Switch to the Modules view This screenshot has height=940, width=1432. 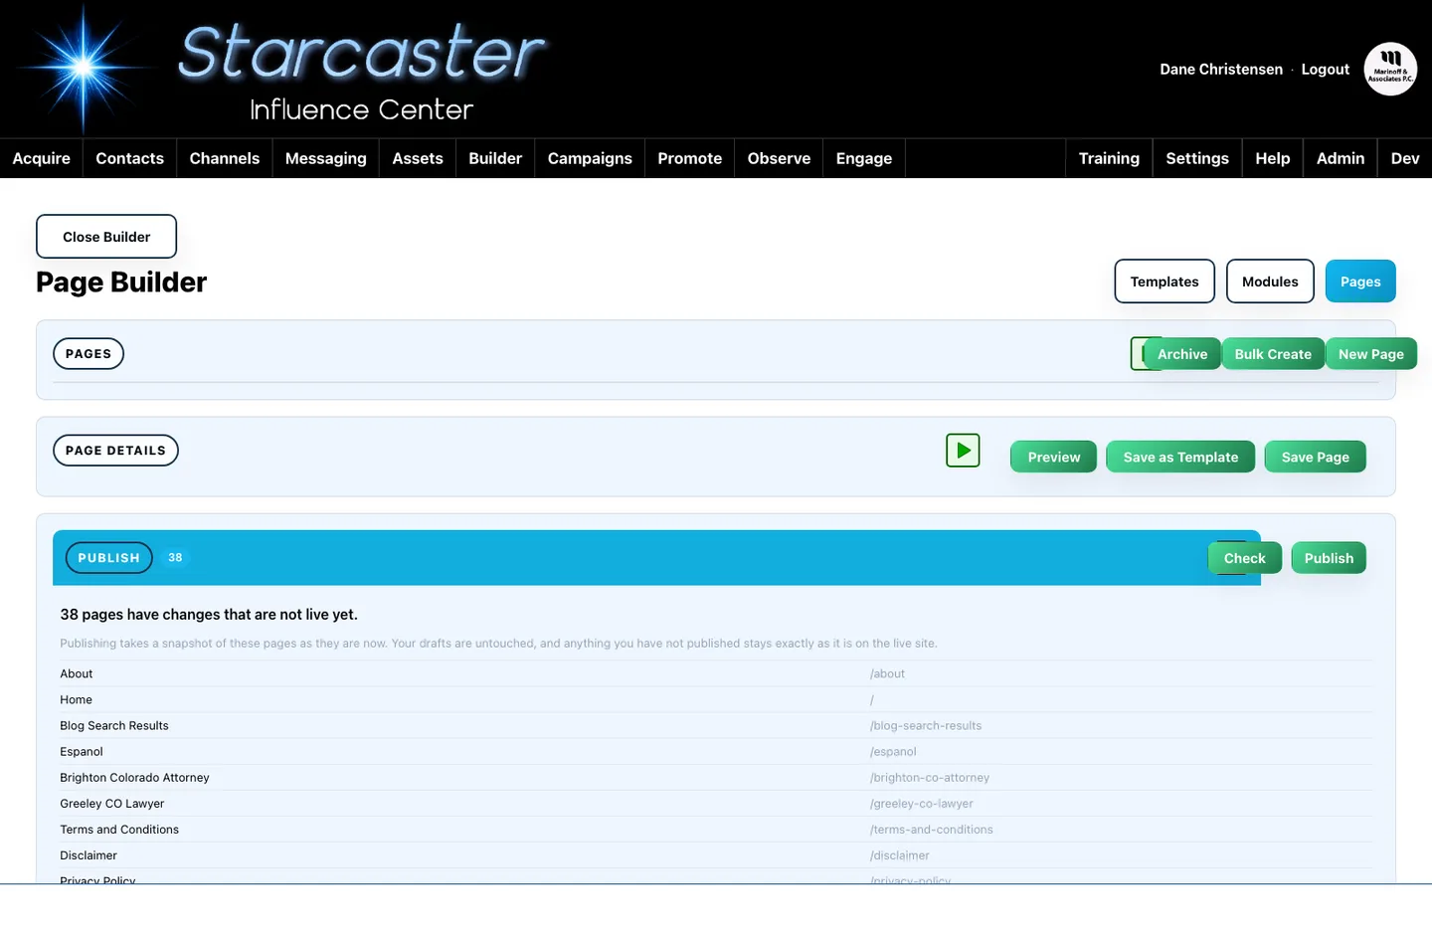click(1270, 282)
